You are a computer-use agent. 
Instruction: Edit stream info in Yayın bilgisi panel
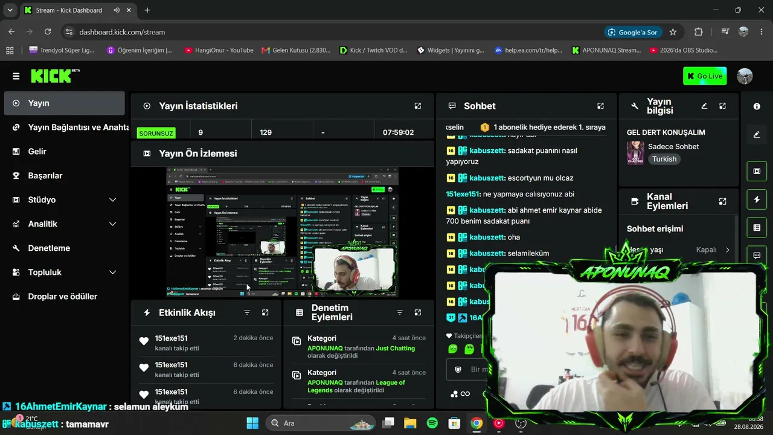(704, 106)
